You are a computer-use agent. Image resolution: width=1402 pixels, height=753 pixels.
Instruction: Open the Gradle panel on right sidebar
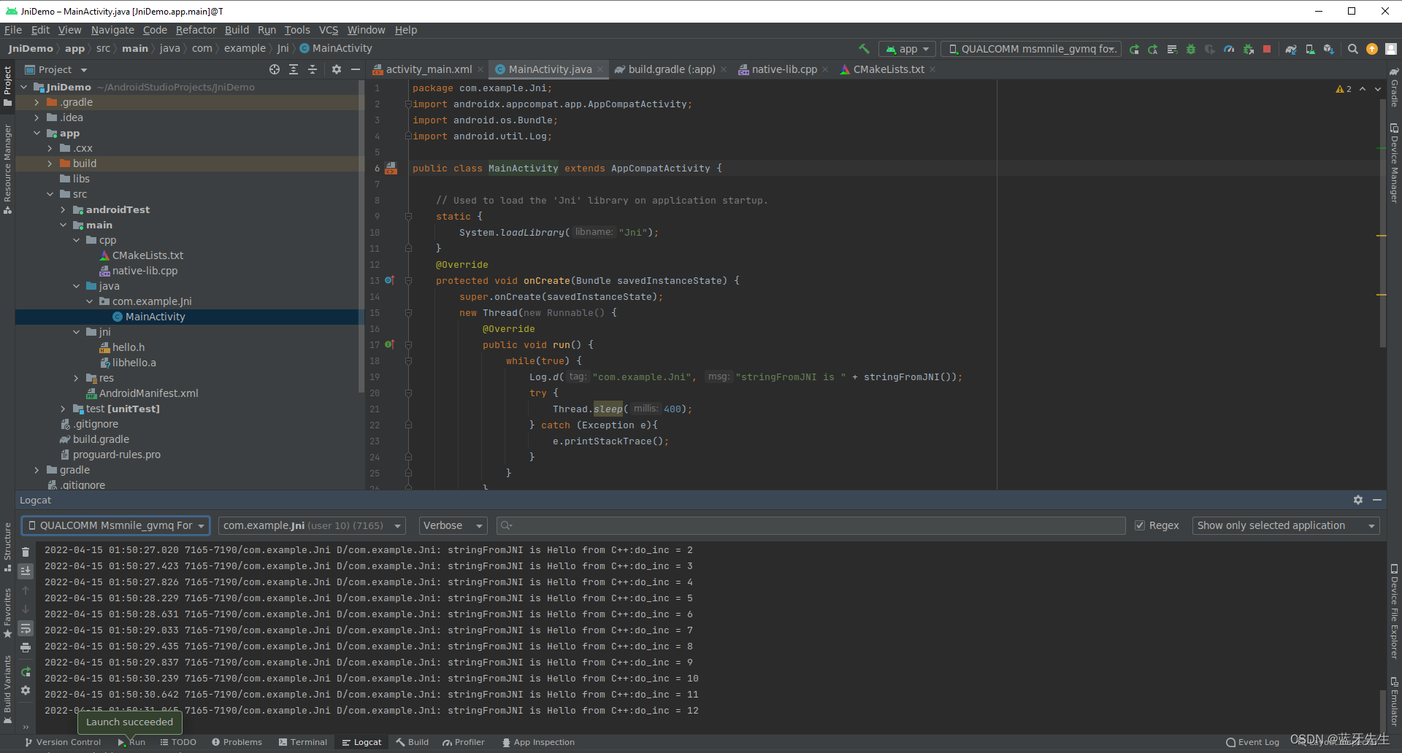click(1395, 91)
